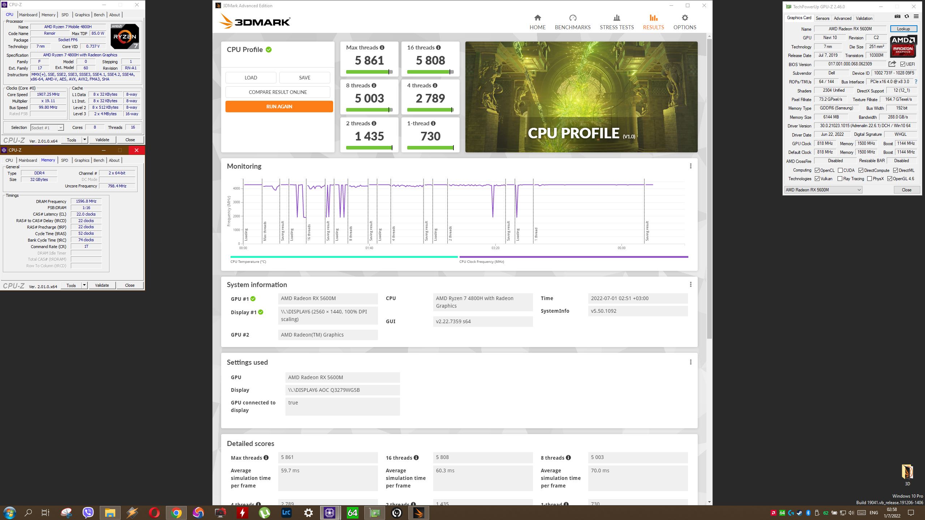Screen dimensions: 925x520
Task: Switch to SPD tab in lower CPU-Z
Action: [64, 160]
